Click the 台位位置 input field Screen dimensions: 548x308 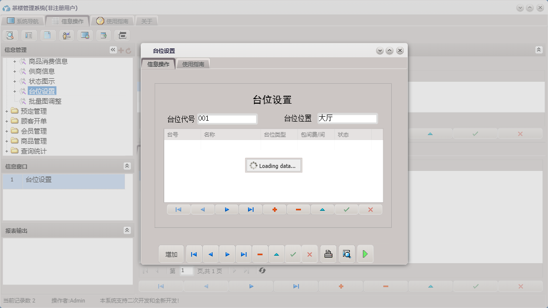tap(347, 118)
